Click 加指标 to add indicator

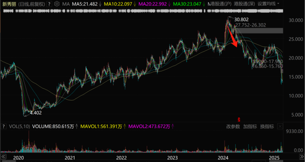tap(250, 127)
